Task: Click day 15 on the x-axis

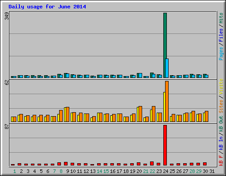Action: click(106, 171)
